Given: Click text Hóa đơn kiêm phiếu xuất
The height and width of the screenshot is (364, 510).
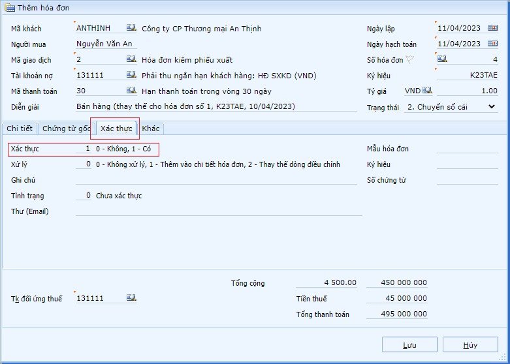Looking at the screenshot, I should pos(187,60).
